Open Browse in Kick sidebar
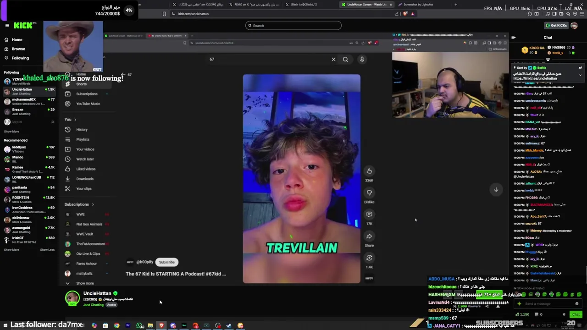The height and width of the screenshot is (330, 587). pos(18,49)
